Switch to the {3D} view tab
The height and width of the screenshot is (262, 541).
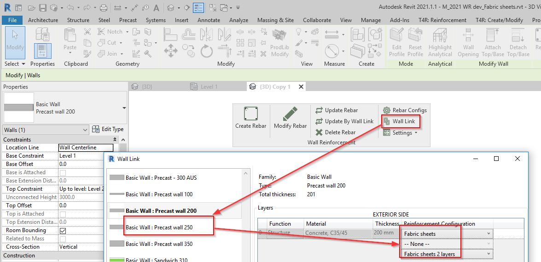pyautogui.click(x=146, y=87)
